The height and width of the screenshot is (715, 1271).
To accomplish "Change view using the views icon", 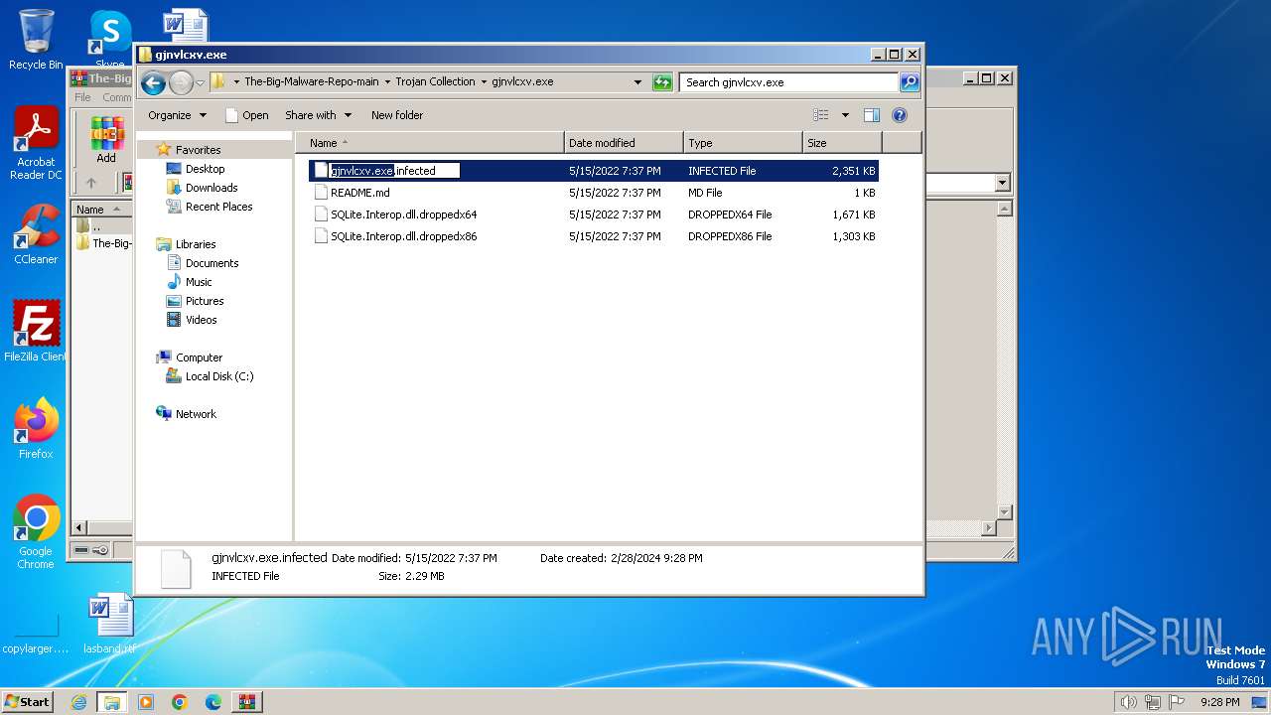I will [821, 115].
